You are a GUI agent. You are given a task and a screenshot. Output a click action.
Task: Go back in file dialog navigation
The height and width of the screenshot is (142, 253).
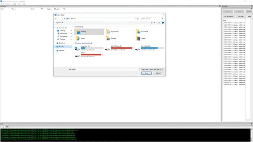(56, 19)
